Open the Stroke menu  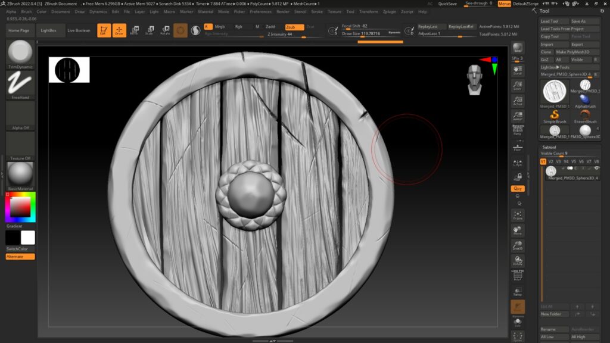317,11
